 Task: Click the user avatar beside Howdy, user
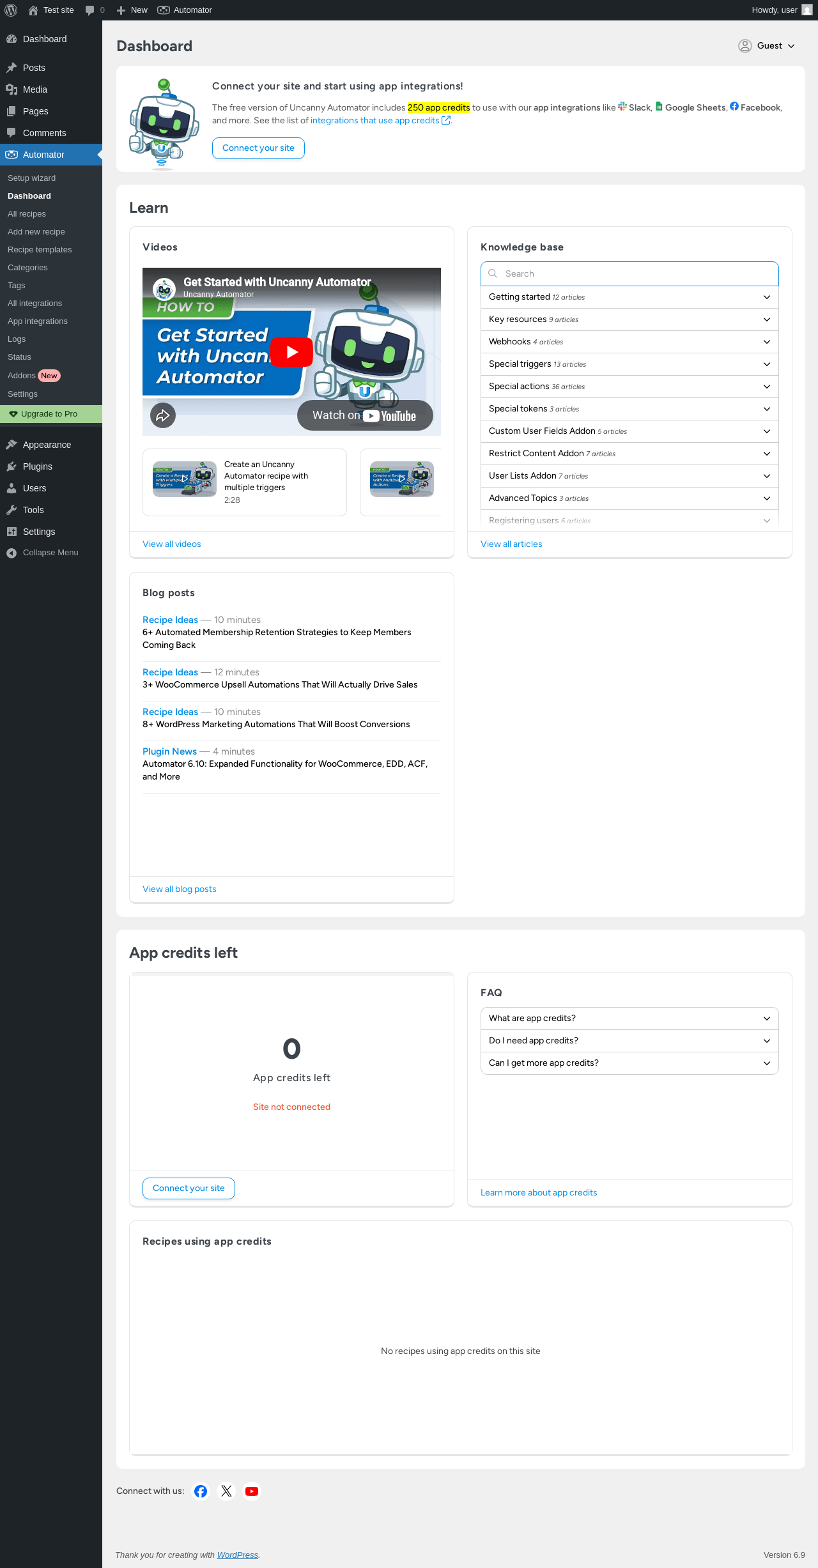[807, 10]
